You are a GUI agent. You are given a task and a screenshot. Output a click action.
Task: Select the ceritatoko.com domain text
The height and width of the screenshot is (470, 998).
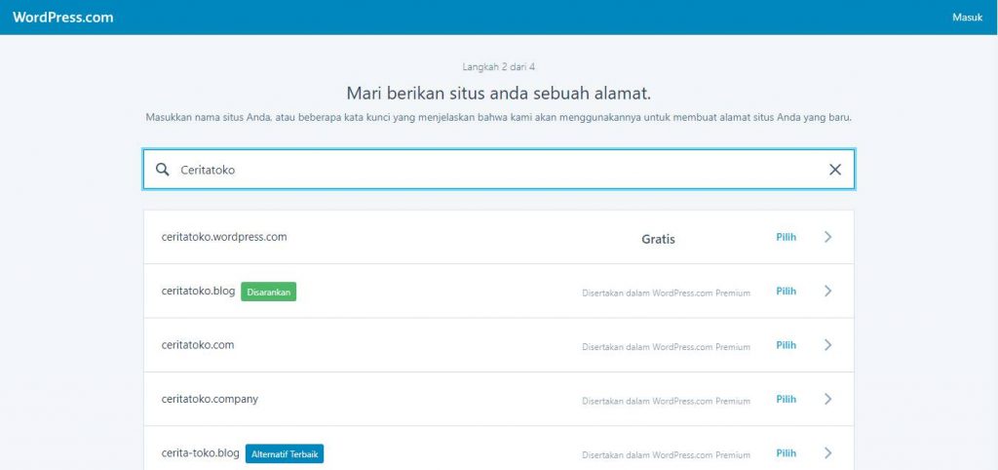197,345
